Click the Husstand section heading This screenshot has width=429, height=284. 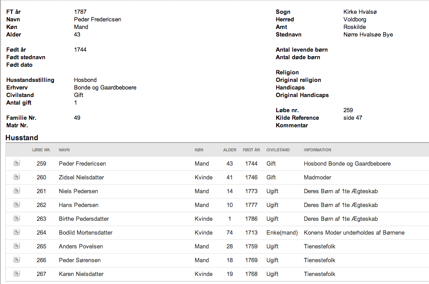click(22, 138)
